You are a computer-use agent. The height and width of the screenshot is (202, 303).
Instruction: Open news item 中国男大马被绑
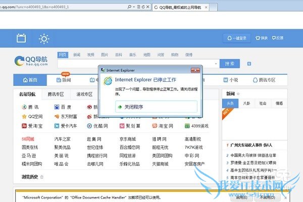pos(254,155)
